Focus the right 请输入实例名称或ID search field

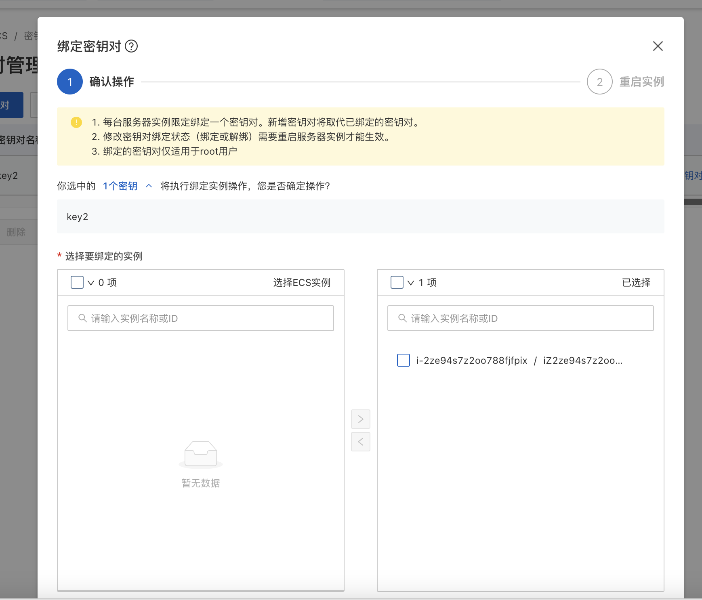click(x=521, y=318)
